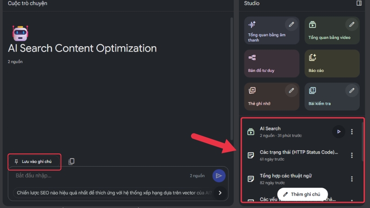Screen dimensions: 370x208
Task: Click the edit pencil on Bài kiểm tra
Action: pos(351,90)
